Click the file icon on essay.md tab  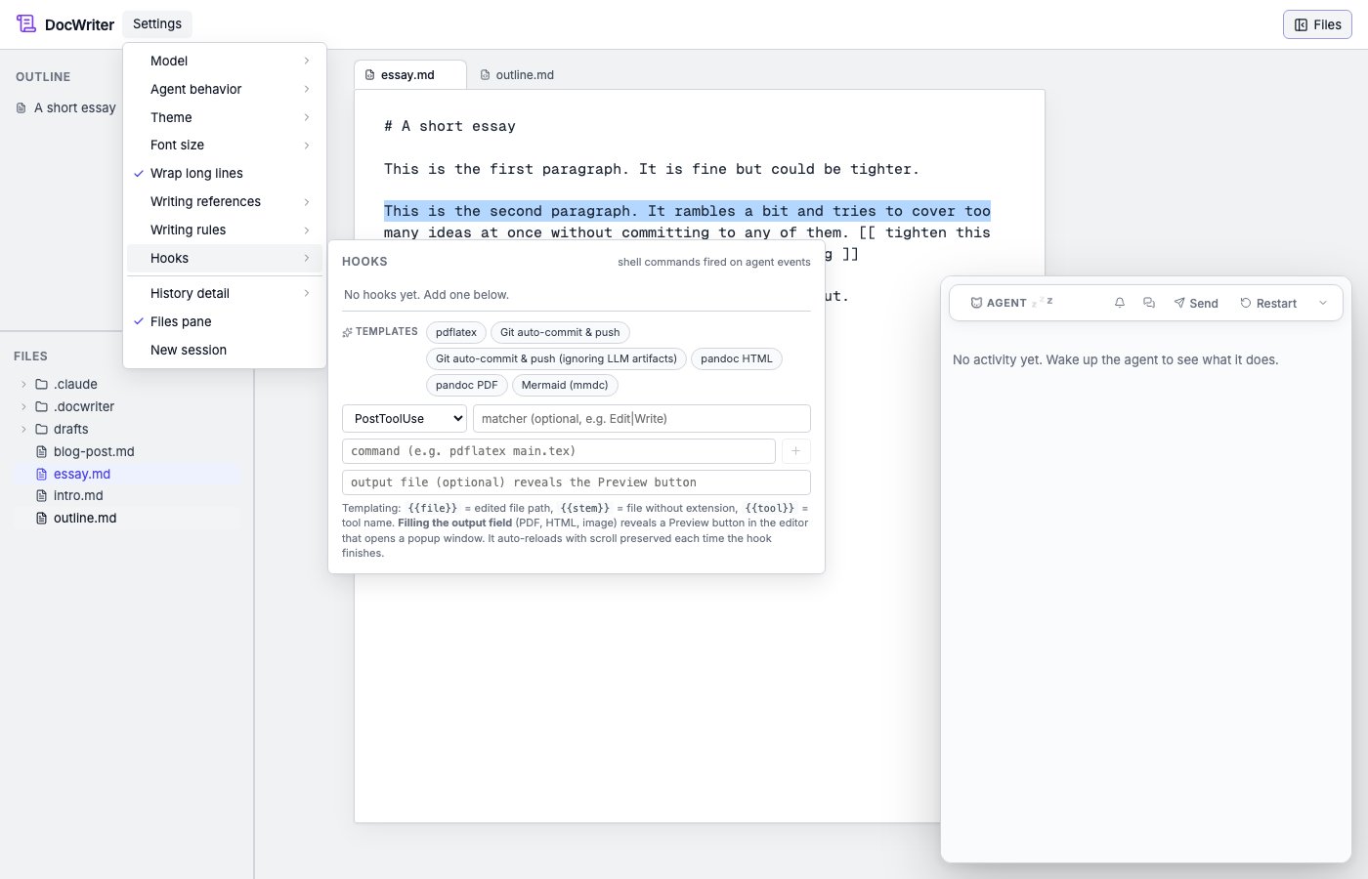coord(369,74)
